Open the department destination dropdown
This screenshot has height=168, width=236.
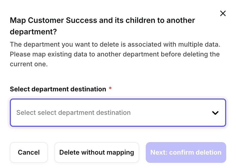(x=118, y=113)
